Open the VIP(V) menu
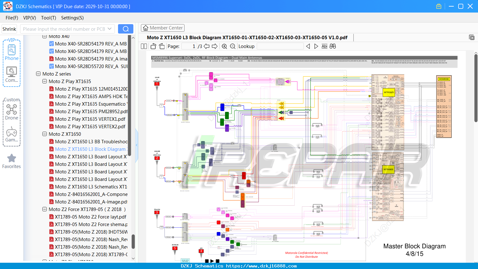 (x=30, y=18)
